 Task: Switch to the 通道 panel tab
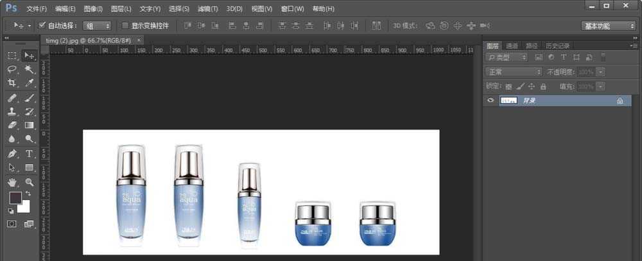512,46
